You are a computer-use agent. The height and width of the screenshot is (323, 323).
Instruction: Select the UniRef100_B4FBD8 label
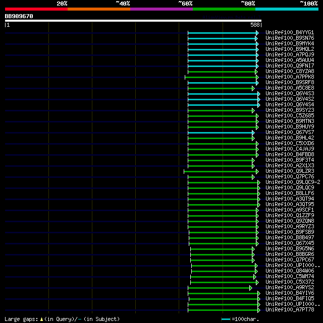(x=290, y=155)
